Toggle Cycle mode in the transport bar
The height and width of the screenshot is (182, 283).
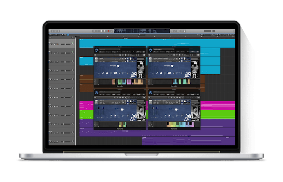(x=112, y=31)
